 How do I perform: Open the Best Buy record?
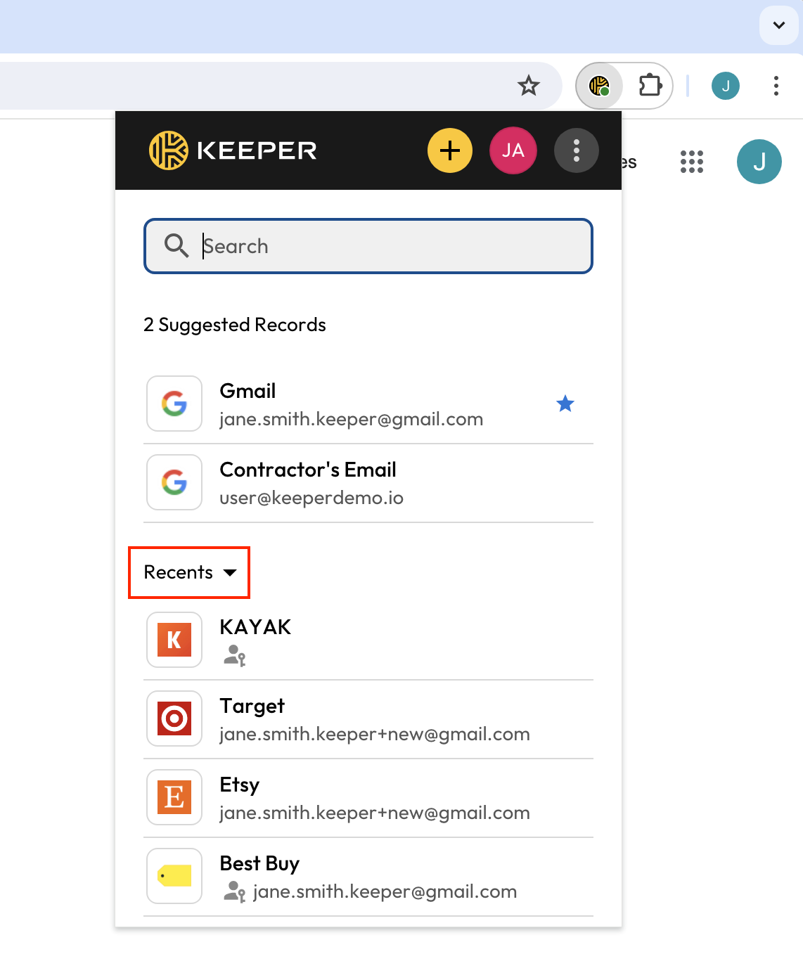click(368, 877)
